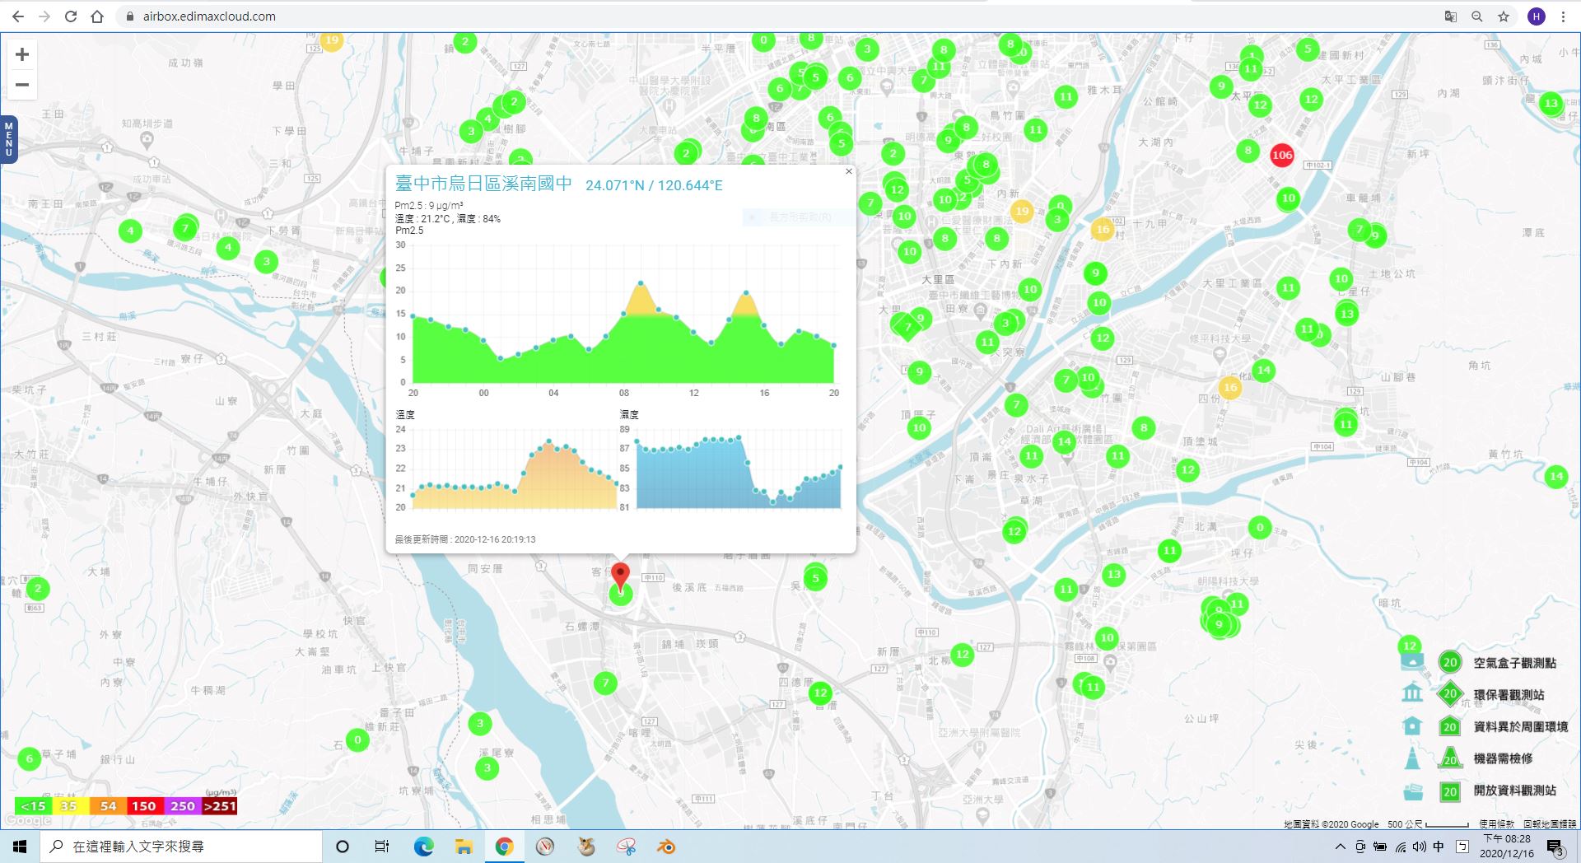This screenshot has height=863, width=1581.
Task: Zoom out the map with minus button
Action: point(22,85)
